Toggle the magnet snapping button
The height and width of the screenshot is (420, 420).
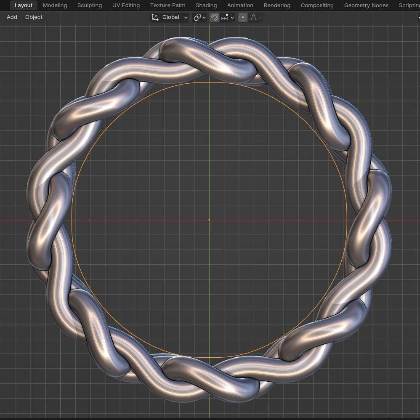(215, 17)
